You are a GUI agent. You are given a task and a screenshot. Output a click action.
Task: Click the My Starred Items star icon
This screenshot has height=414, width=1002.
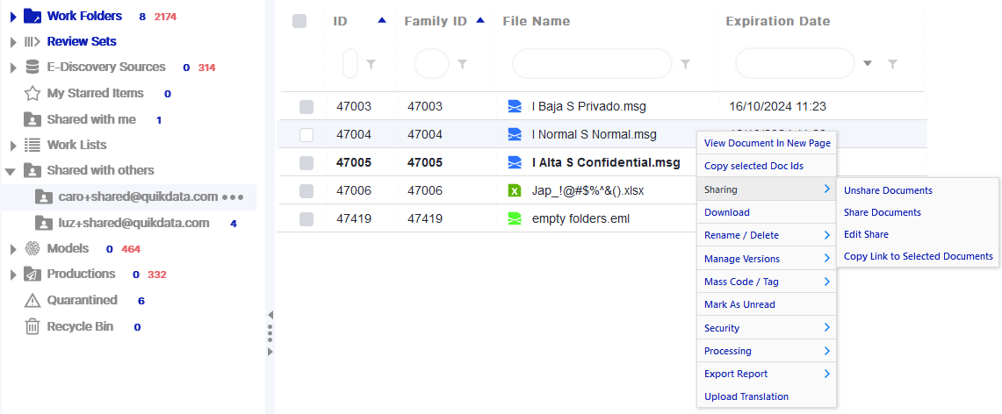click(x=32, y=93)
